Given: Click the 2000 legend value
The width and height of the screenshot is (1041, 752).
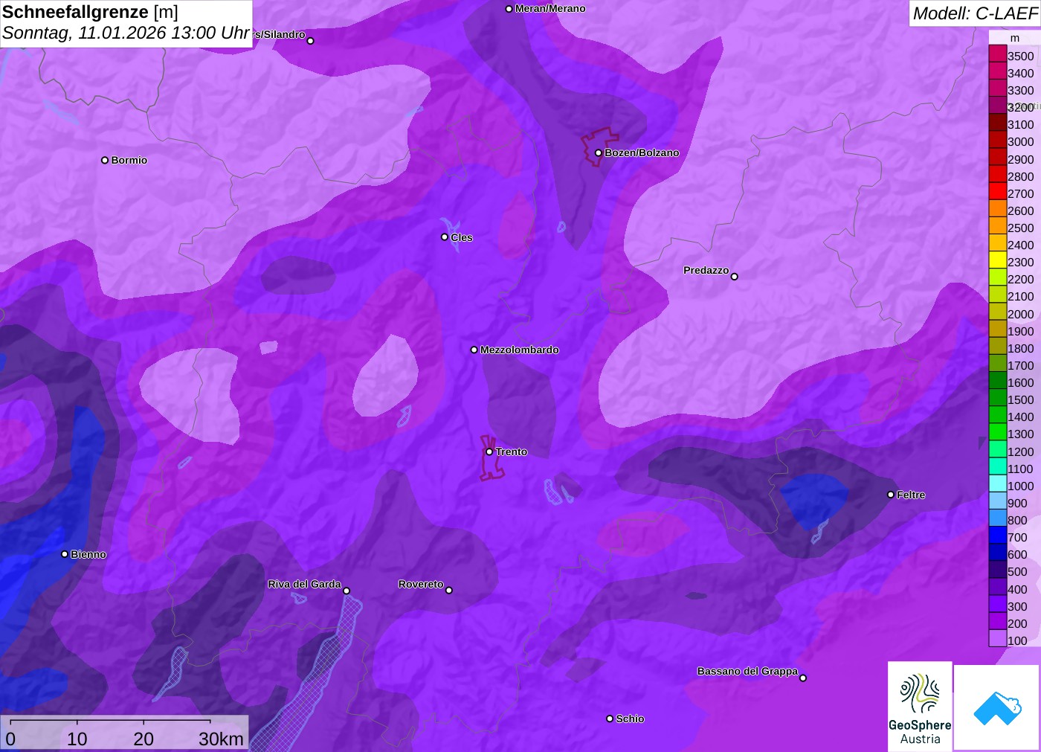Looking at the screenshot, I should 1020,314.
